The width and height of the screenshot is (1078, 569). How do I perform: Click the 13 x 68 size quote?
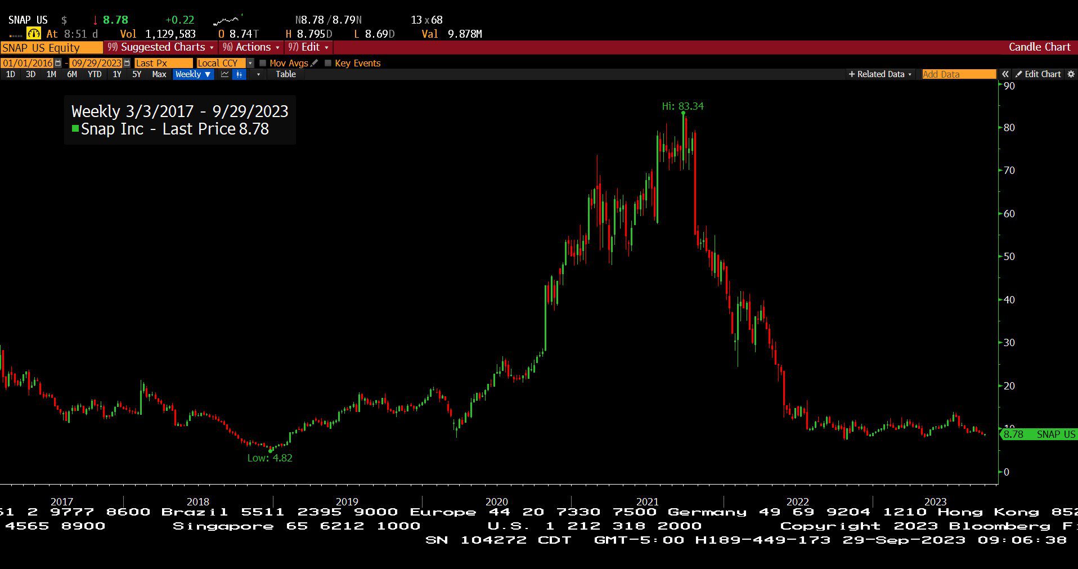point(426,20)
